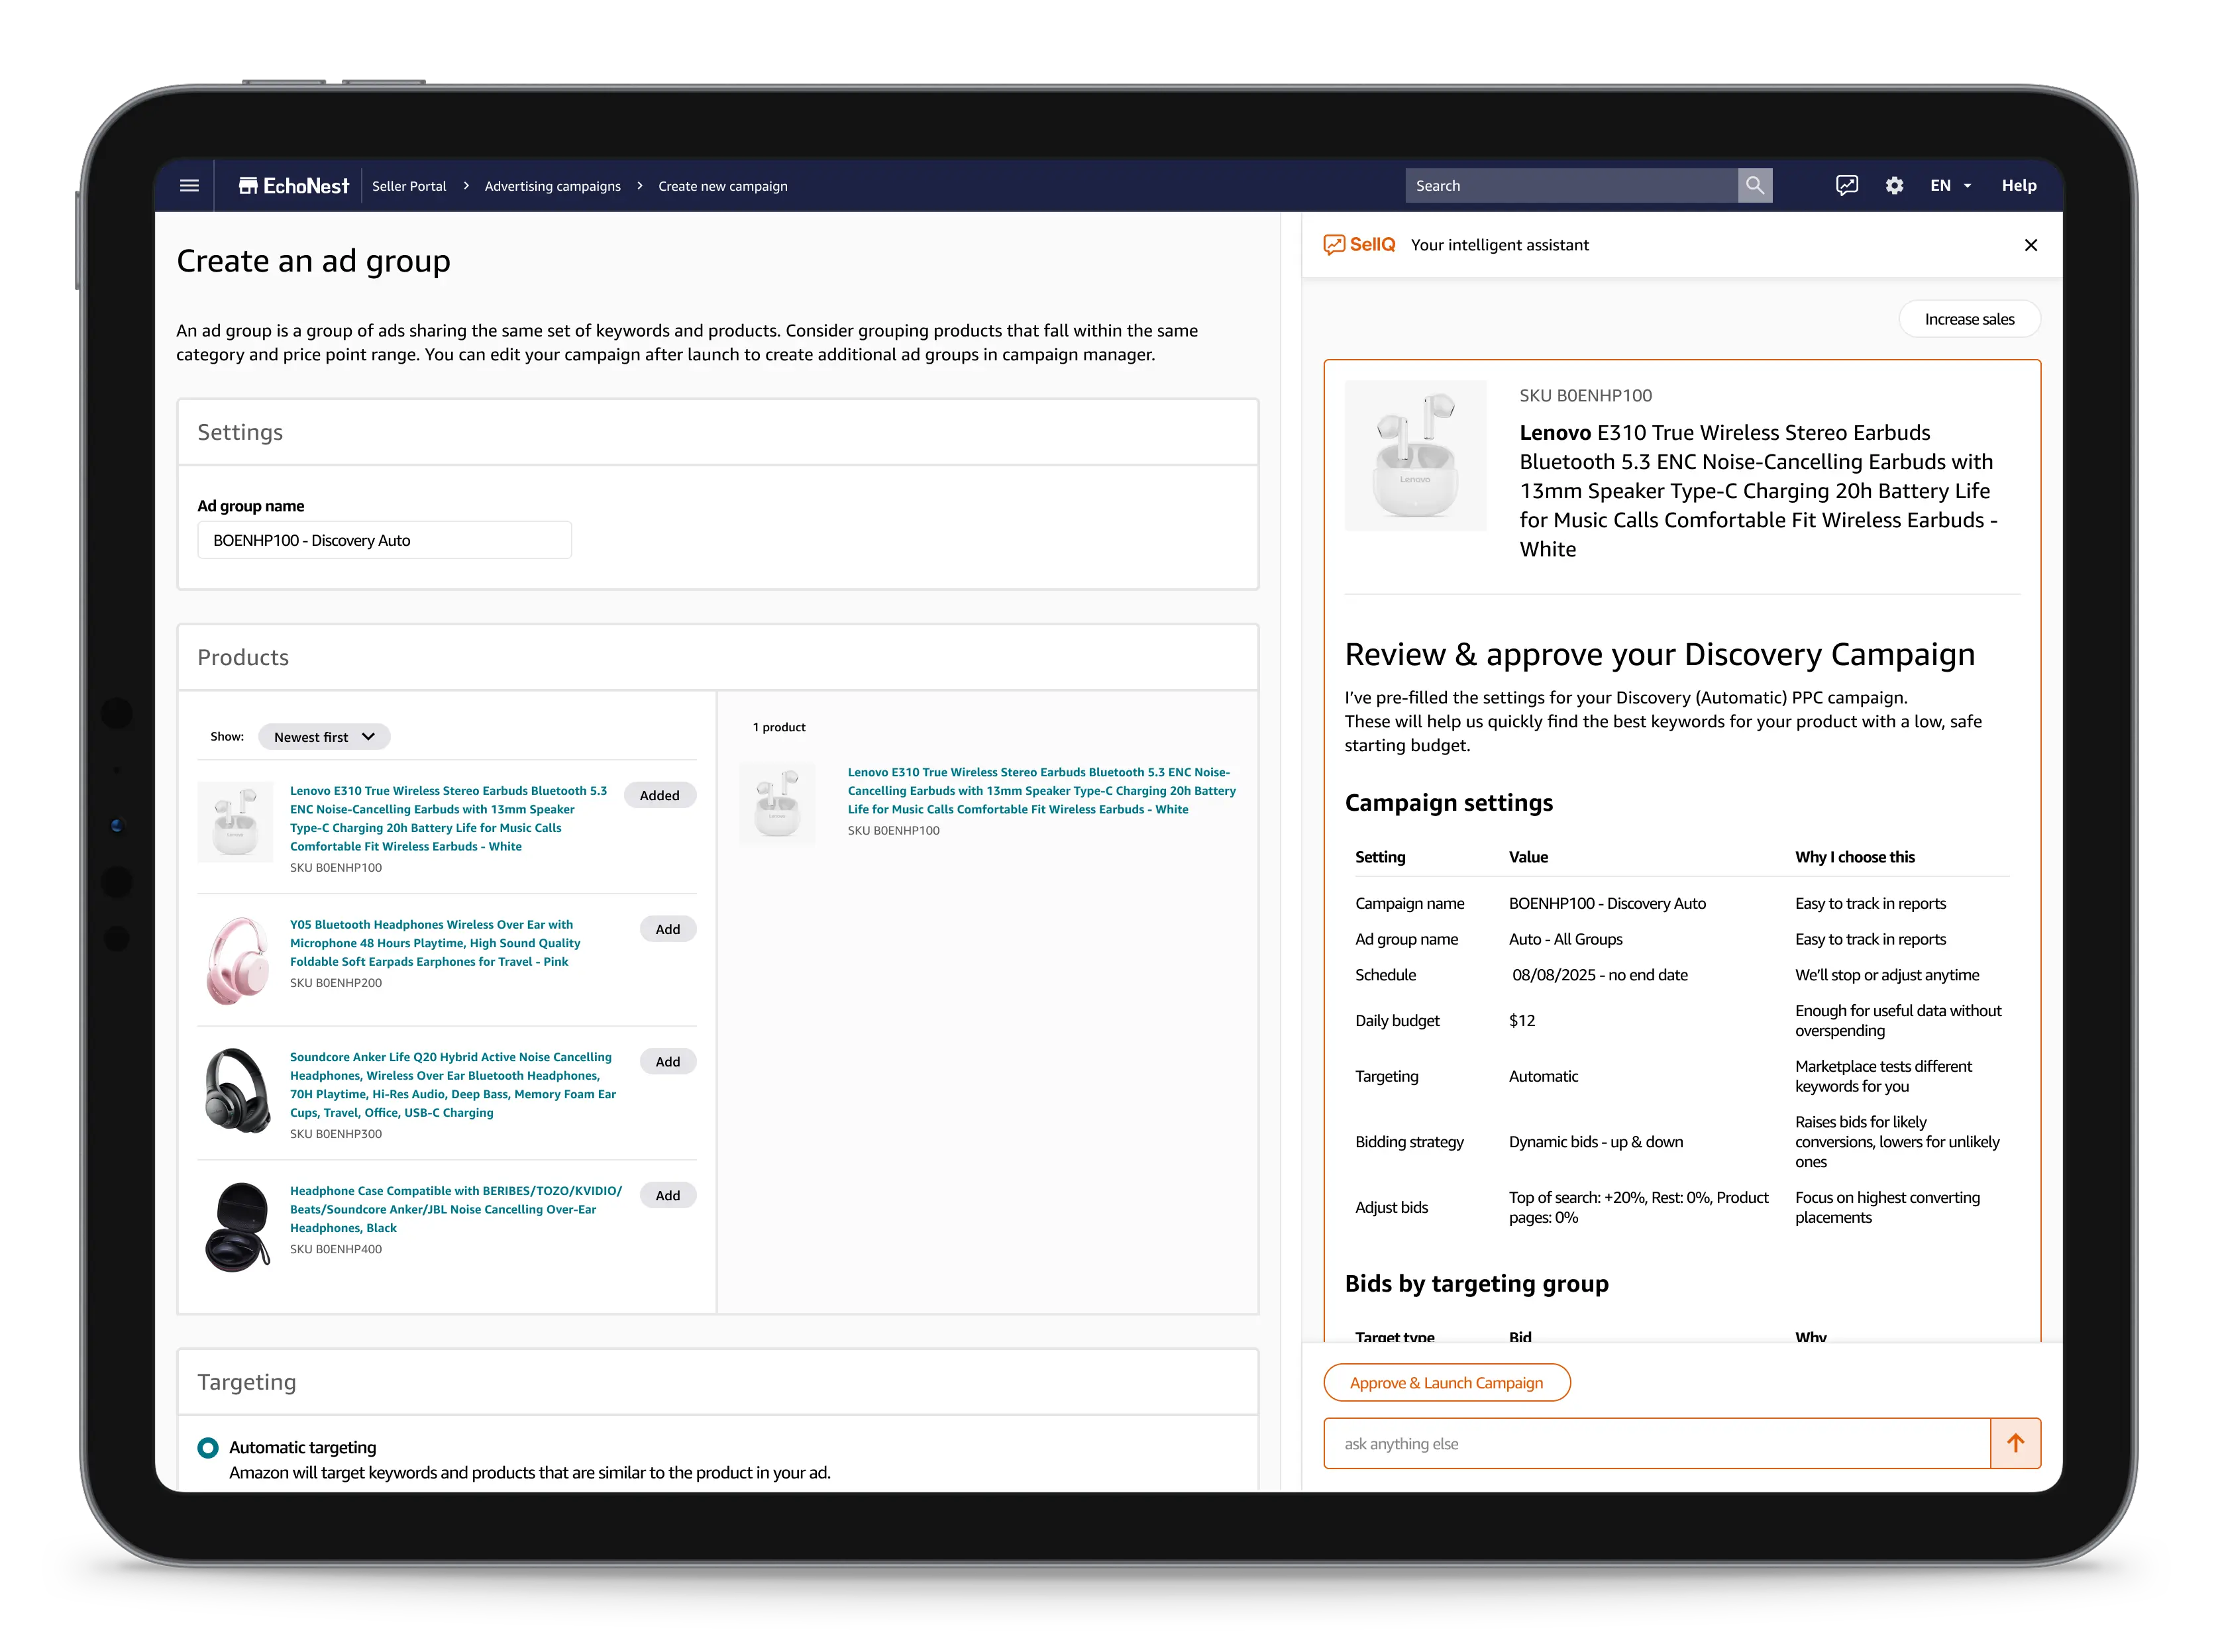This screenshot has width=2218, height=1652.
Task: Expand the EN language dropdown
Action: click(1950, 186)
